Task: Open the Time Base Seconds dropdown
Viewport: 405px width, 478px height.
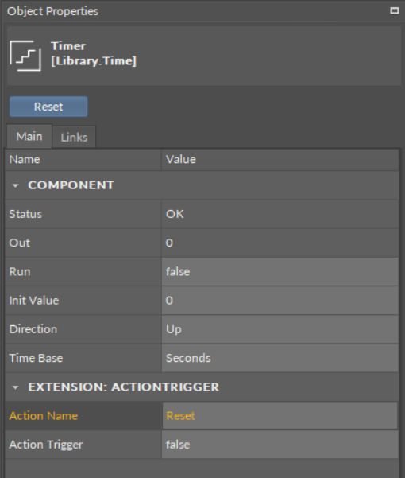Action: tap(280, 358)
